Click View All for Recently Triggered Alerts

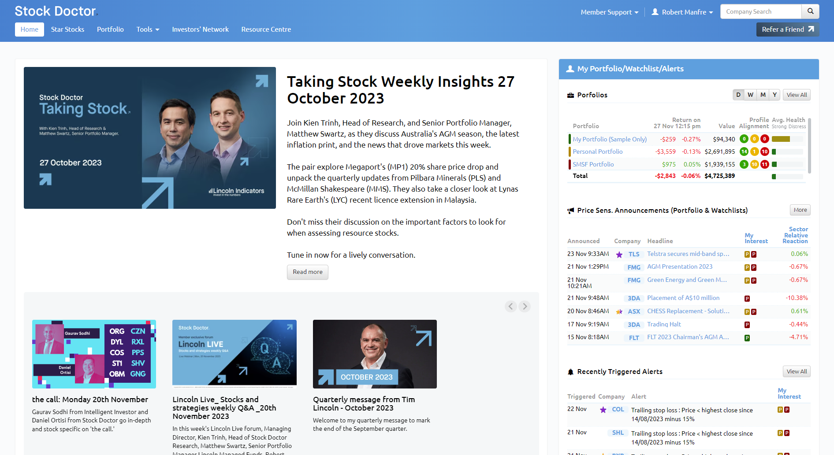tap(797, 371)
